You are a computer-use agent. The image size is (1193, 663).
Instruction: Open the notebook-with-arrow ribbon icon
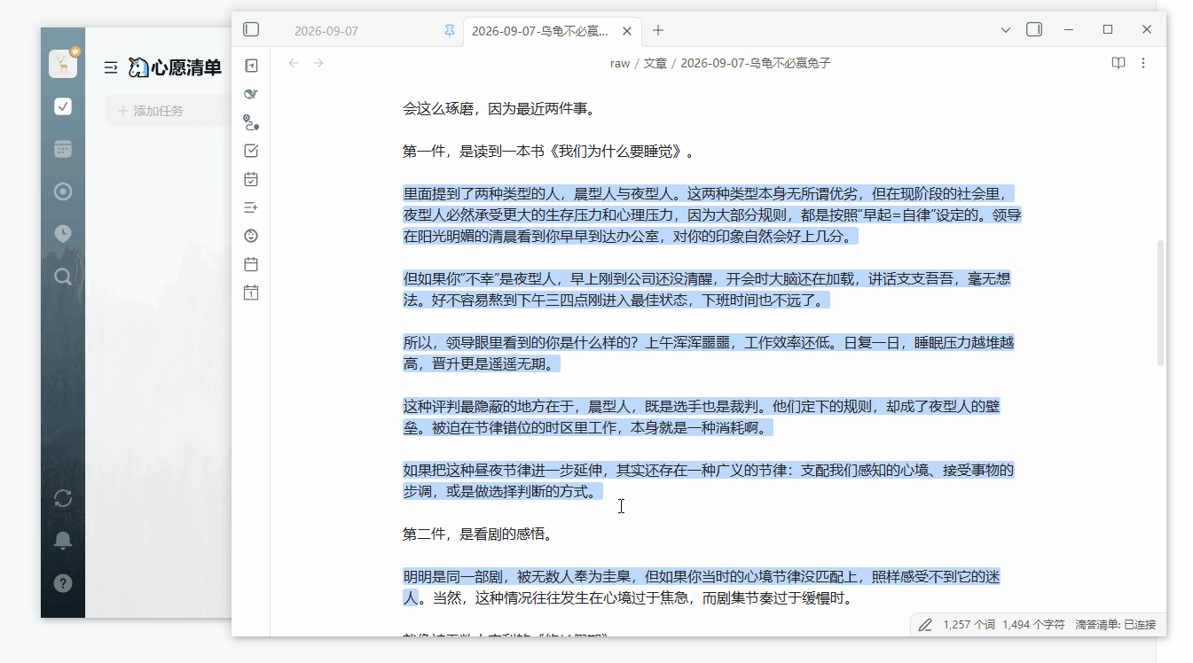[x=251, y=66]
